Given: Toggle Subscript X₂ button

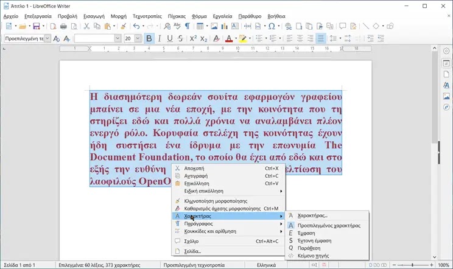Looking at the screenshot, I should pos(204,38).
